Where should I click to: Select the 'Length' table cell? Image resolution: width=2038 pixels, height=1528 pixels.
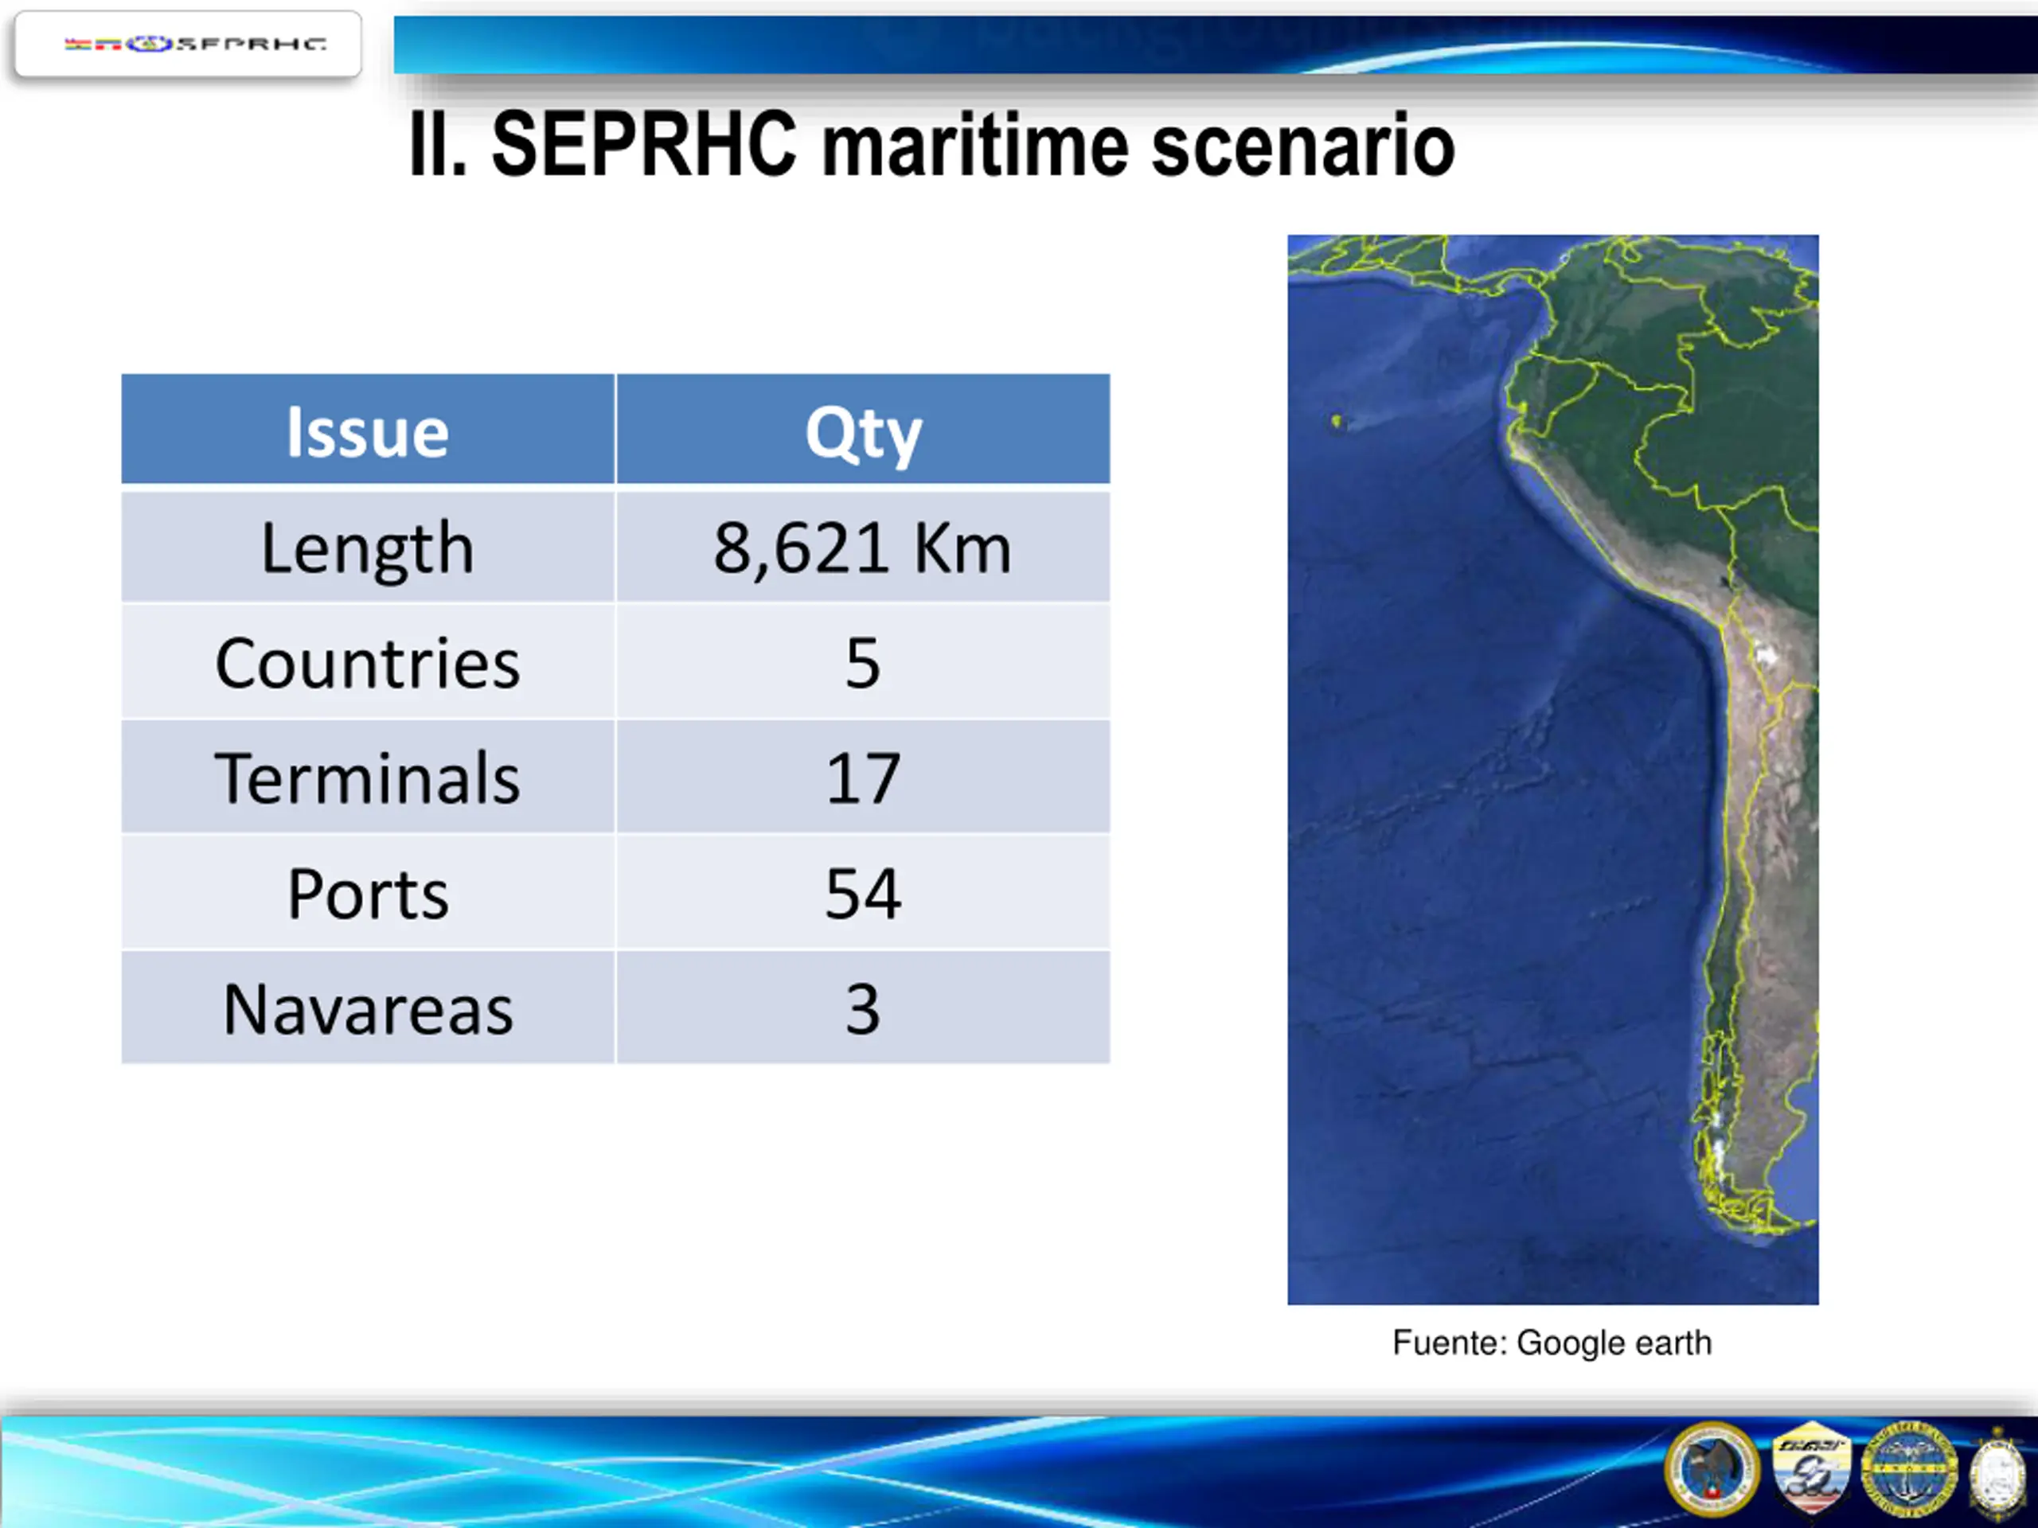click(368, 547)
